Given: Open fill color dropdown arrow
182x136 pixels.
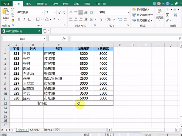Looking at the screenshot, I should [51, 19].
